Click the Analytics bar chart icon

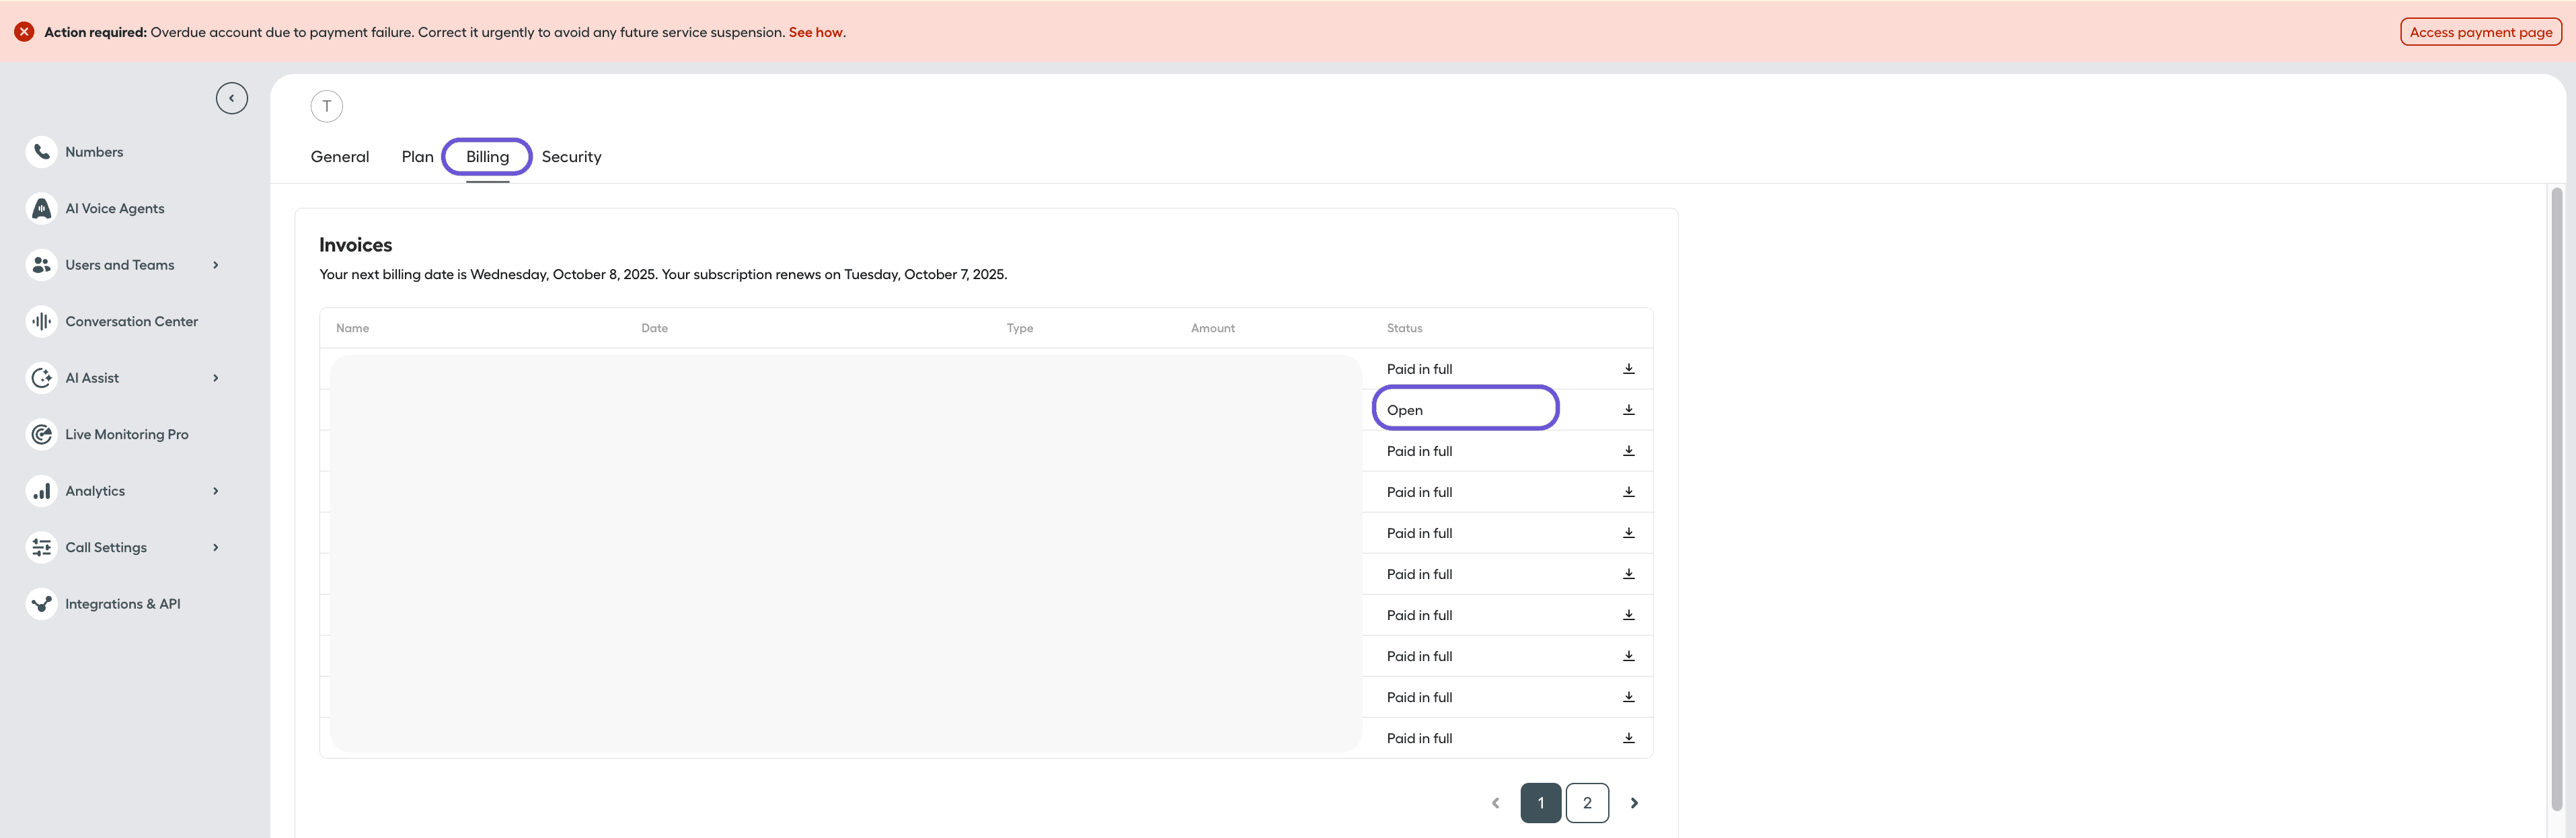tap(41, 490)
